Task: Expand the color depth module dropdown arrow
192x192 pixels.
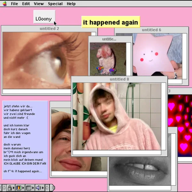Action: point(23,188)
